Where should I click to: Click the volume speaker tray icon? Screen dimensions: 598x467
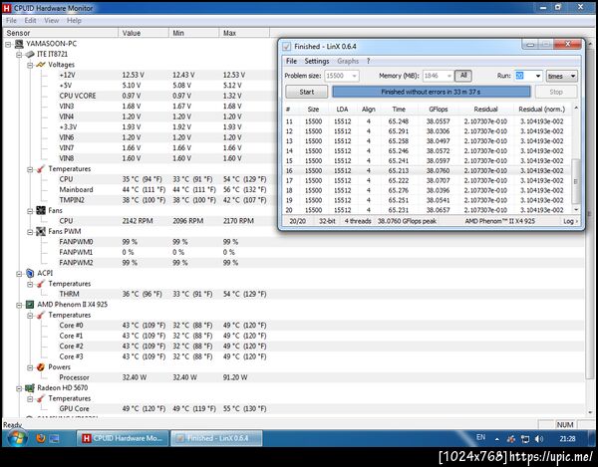coord(538,439)
